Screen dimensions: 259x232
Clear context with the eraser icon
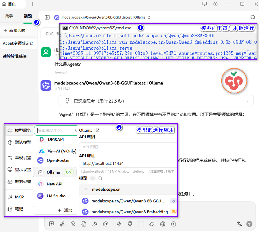(x=152, y=224)
